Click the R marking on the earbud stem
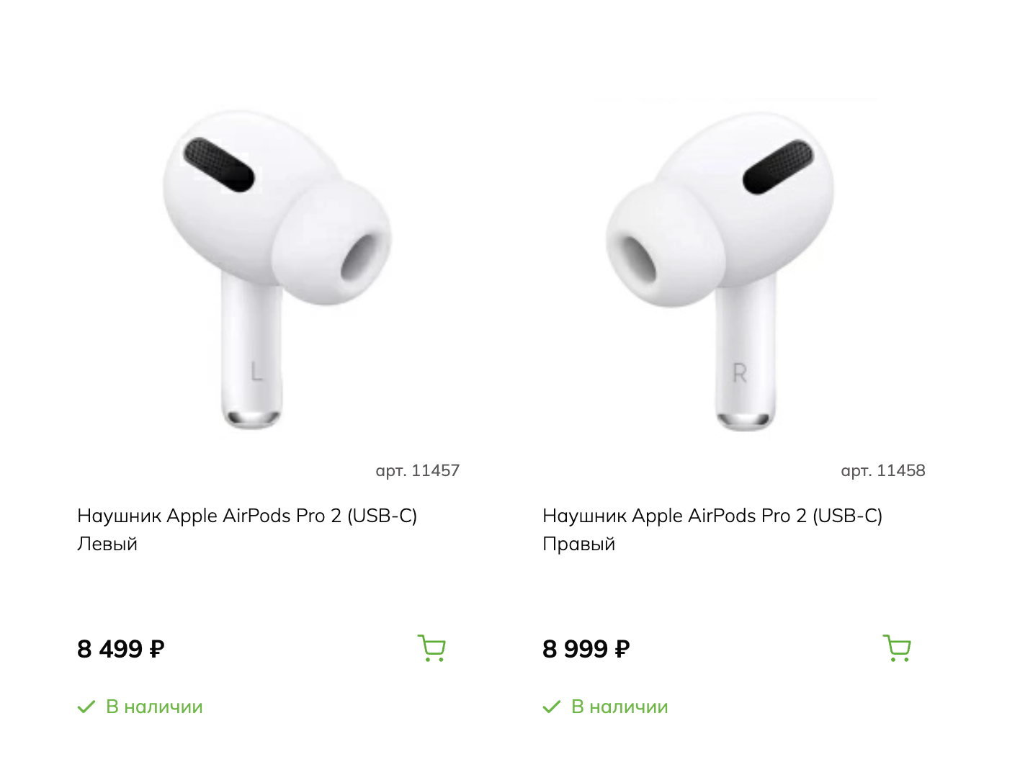 (740, 373)
